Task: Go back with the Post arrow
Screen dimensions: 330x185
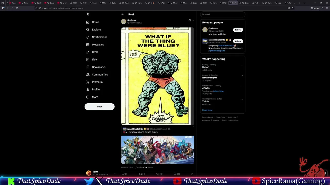Action: coord(122,14)
